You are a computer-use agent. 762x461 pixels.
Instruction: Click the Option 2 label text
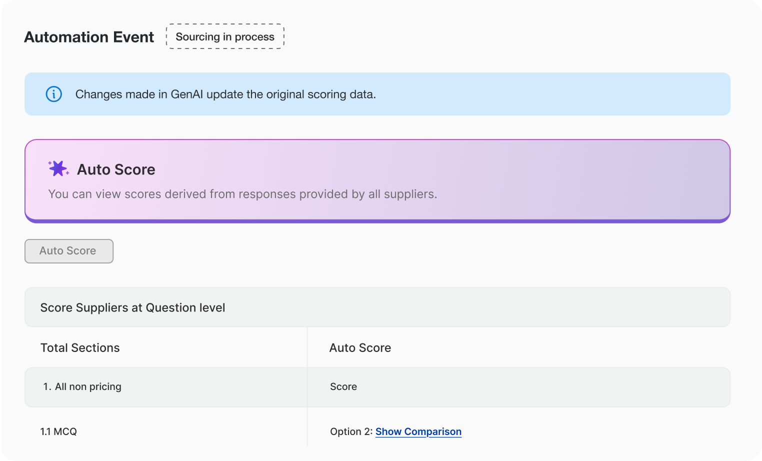point(351,431)
